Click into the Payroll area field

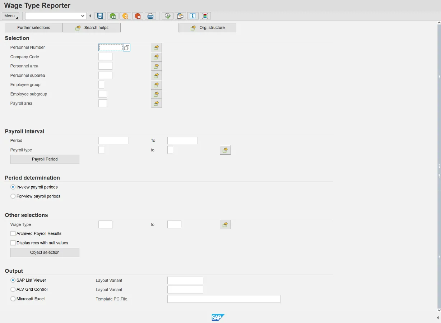click(x=103, y=103)
